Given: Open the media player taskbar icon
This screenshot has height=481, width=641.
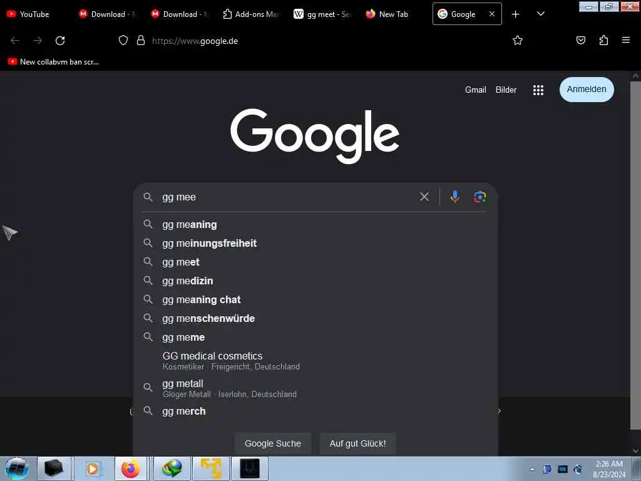Looking at the screenshot, I should tap(93, 468).
